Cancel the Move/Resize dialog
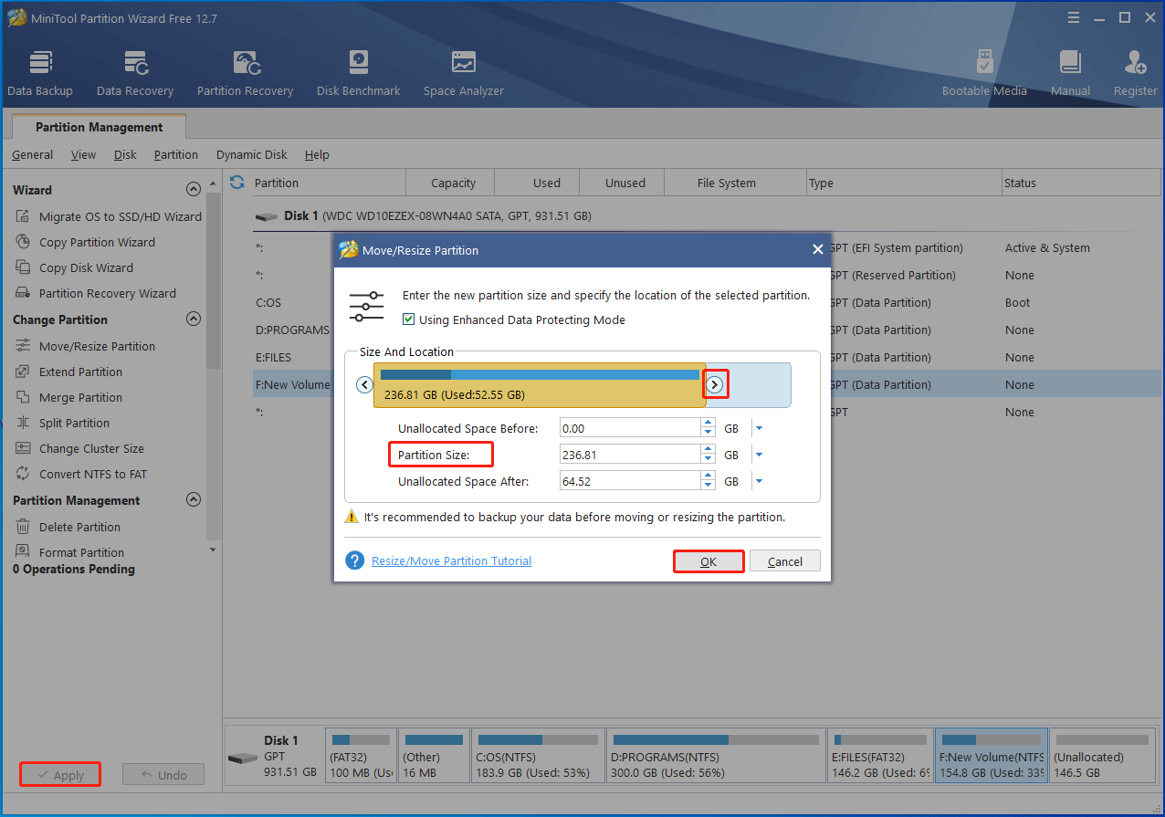The height and width of the screenshot is (817, 1165). click(785, 560)
